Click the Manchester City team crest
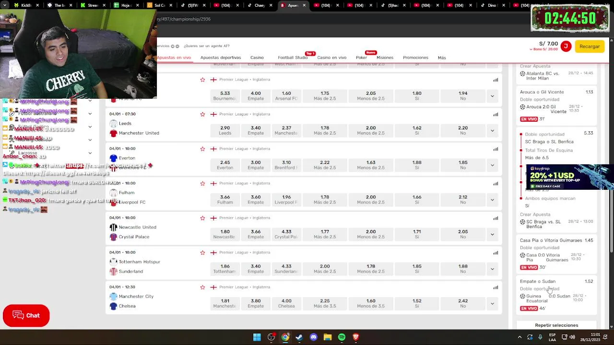 coord(113,296)
